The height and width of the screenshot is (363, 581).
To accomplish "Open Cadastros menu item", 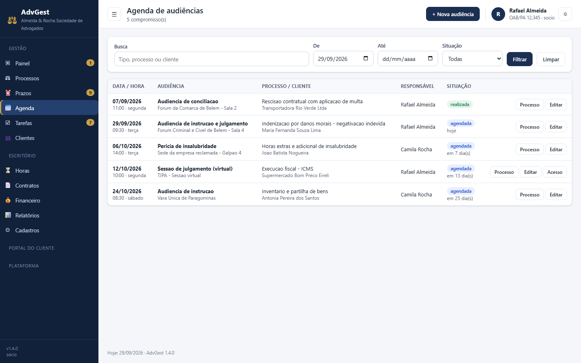I will pos(49,230).
